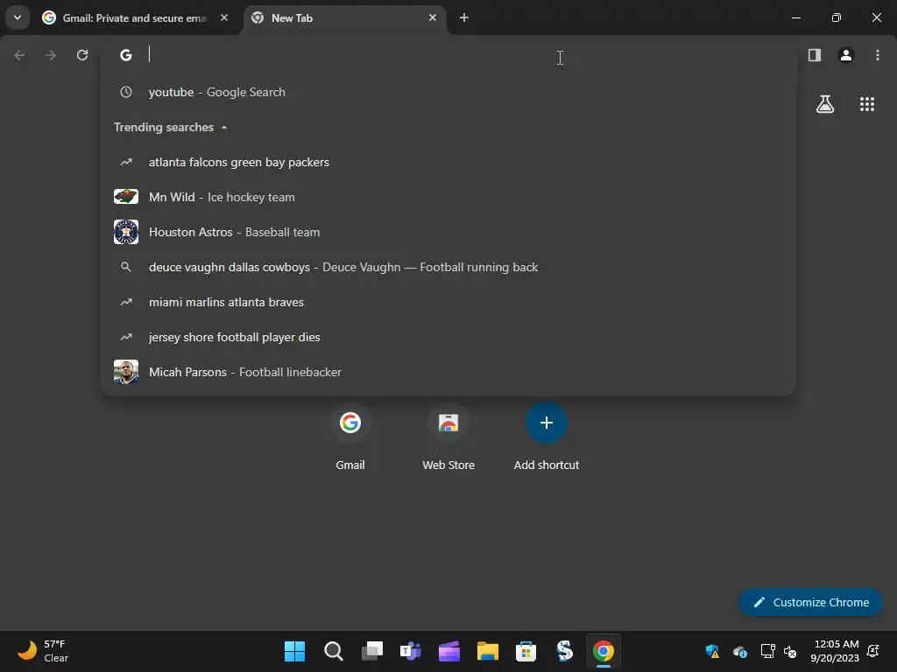Open Task View on the taskbar

click(x=371, y=651)
